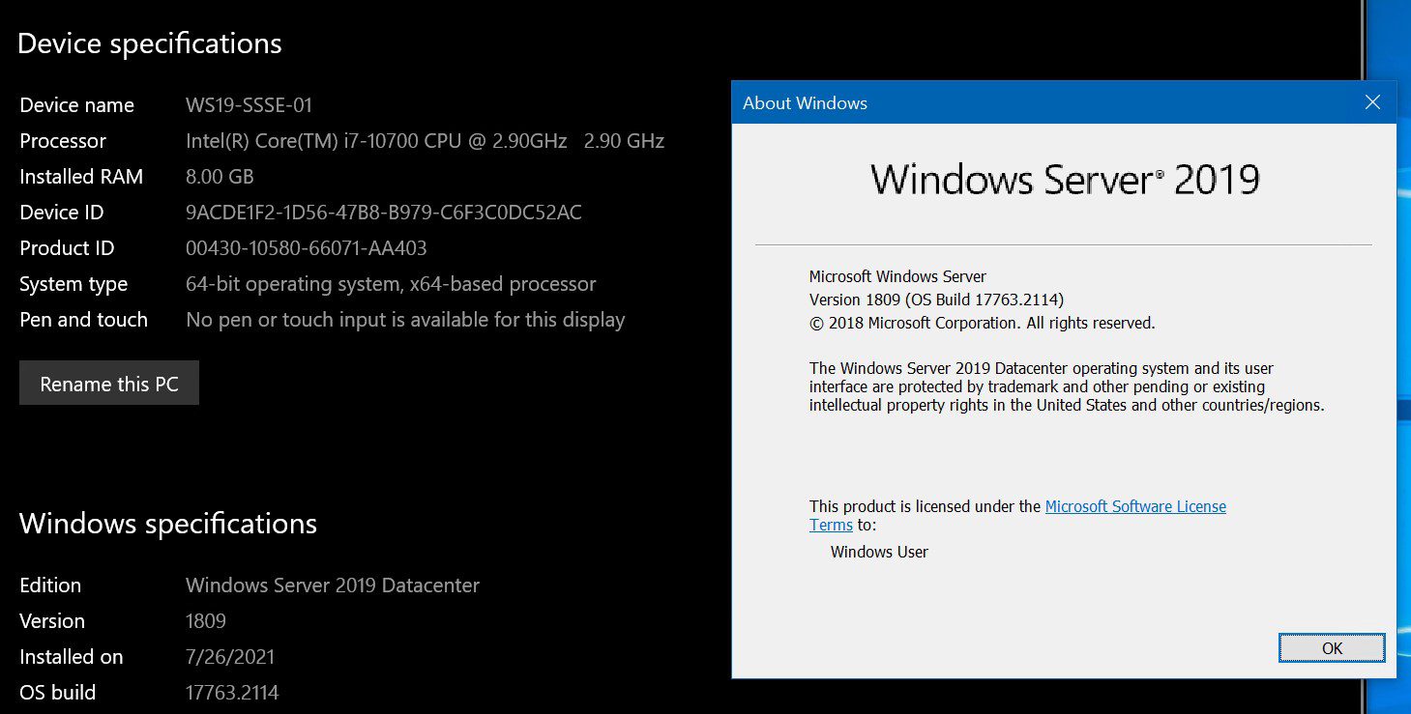Click the Device ID label

(62, 213)
